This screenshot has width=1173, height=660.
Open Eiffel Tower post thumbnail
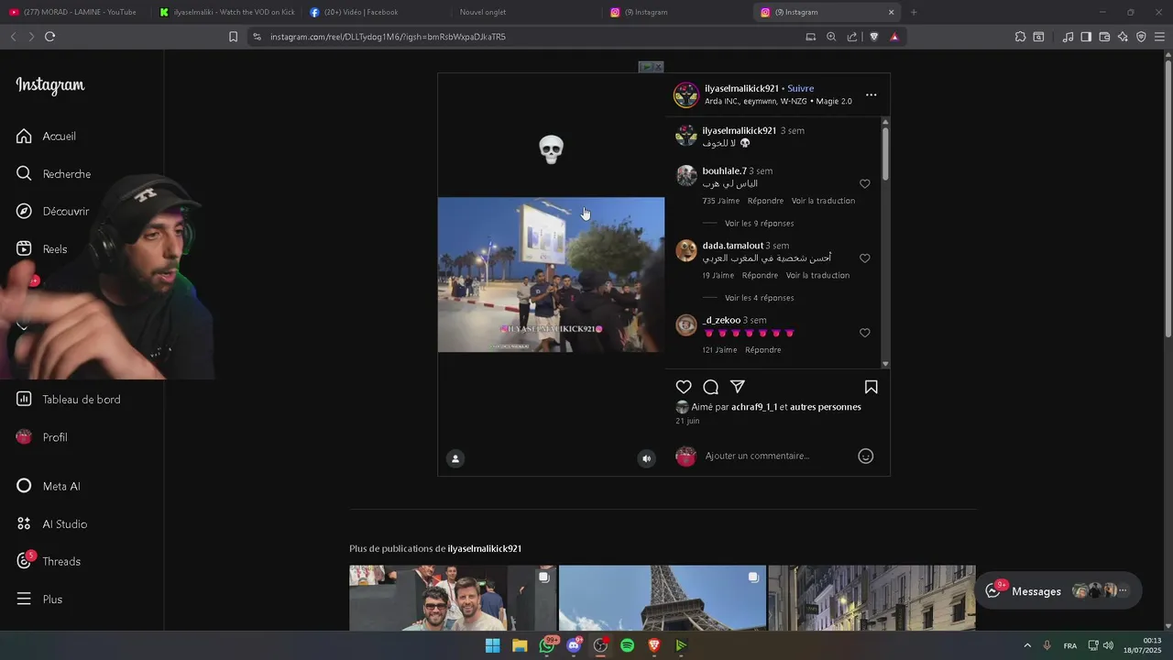[663, 598]
